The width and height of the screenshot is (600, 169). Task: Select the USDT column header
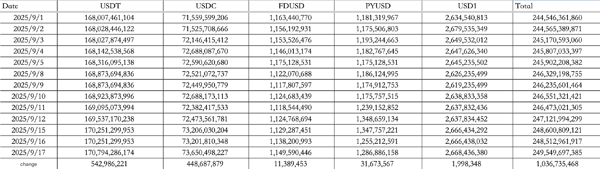110,6
